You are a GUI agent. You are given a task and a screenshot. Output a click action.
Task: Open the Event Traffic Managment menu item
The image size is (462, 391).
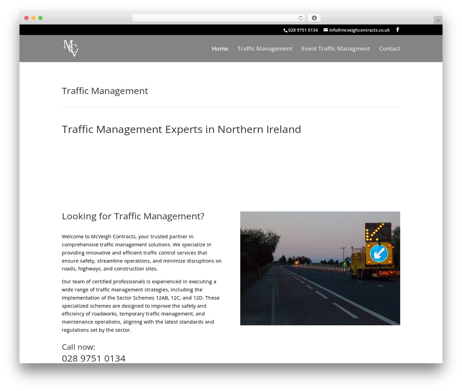(336, 48)
